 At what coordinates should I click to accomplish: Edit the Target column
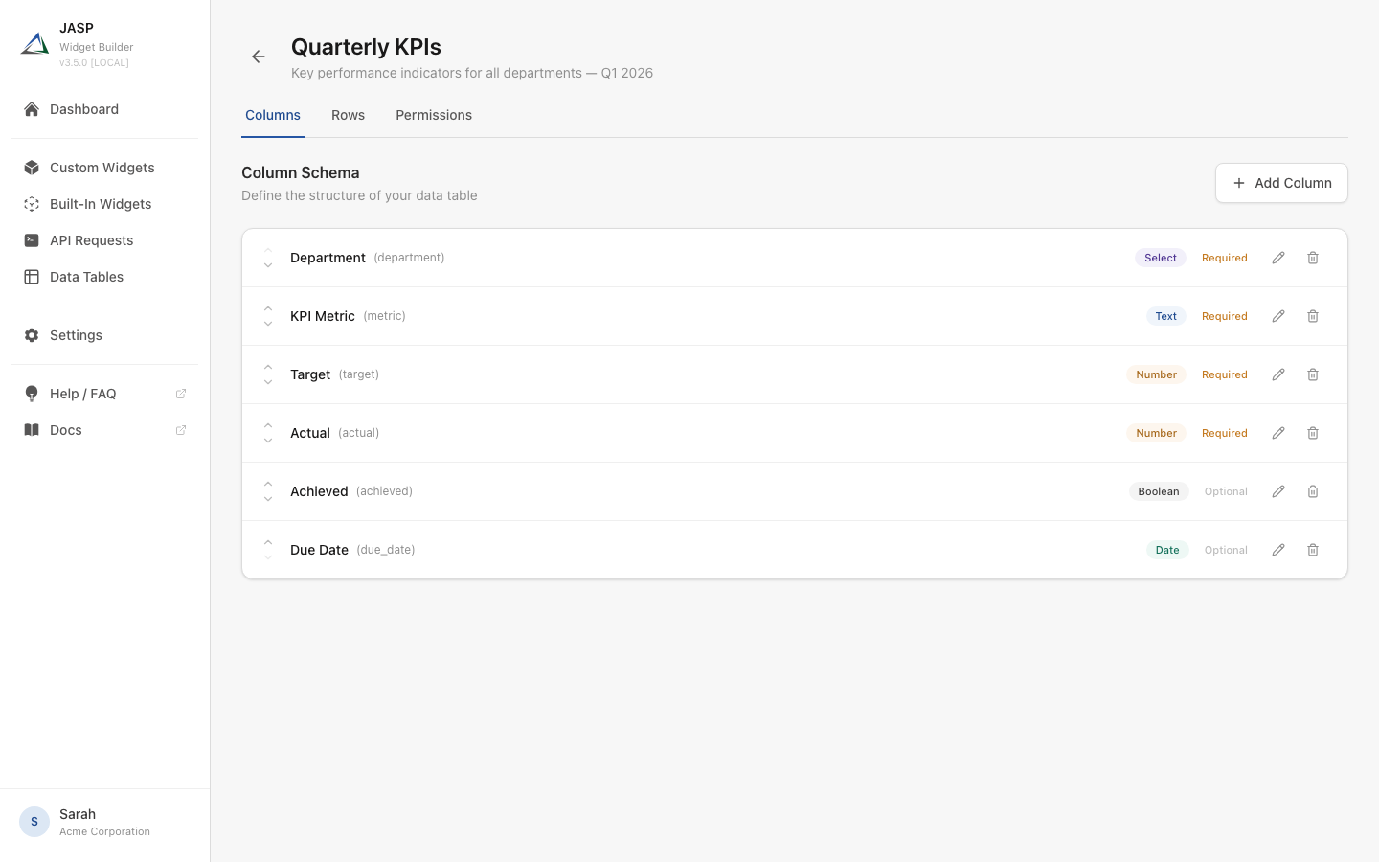(1278, 374)
